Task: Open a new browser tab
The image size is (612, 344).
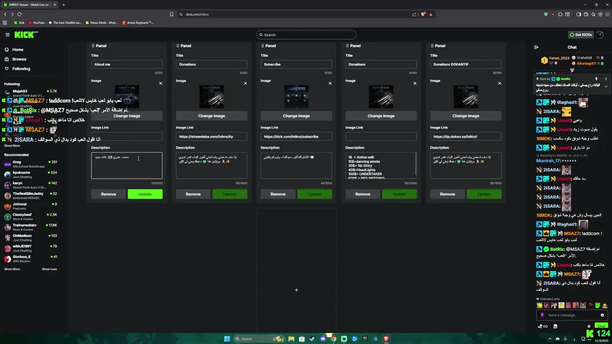Action: tap(64, 5)
